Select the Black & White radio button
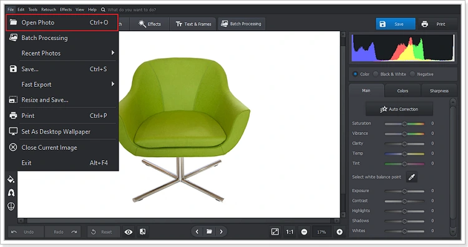Image resolution: width=468 pixels, height=247 pixels. tap(376, 74)
